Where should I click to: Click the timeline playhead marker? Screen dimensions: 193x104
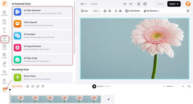pyautogui.click(x=10, y=90)
